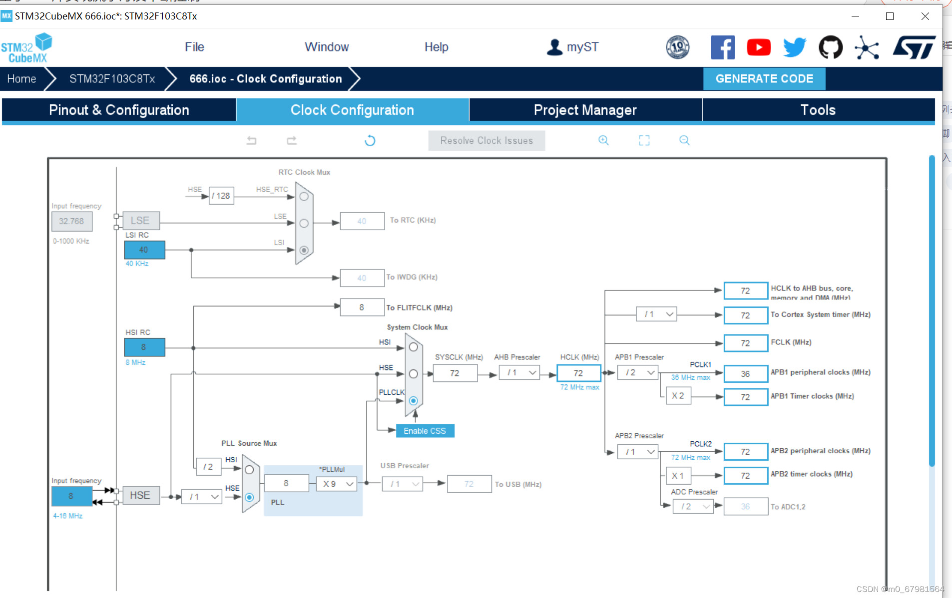The height and width of the screenshot is (598, 952).
Task: Click the HSE oscillator block
Action: (x=140, y=496)
